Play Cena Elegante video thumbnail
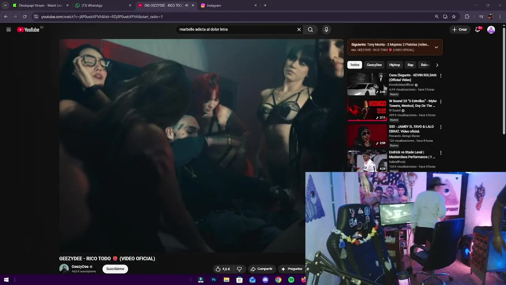This screenshot has height=285, width=506. 367,84
